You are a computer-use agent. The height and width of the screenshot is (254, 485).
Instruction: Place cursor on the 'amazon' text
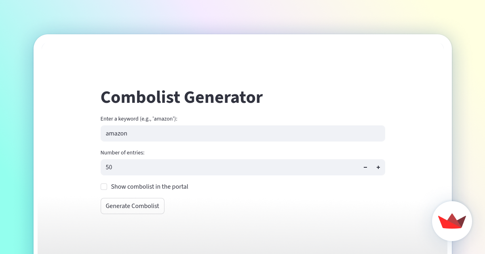pos(116,133)
